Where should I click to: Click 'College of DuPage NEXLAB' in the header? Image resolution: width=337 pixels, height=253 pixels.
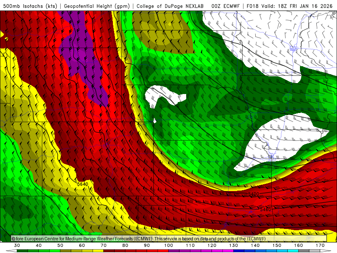[170, 6]
